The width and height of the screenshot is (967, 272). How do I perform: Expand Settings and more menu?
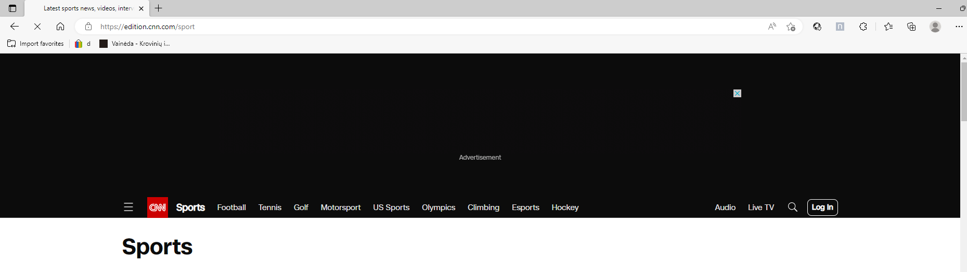(959, 27)
